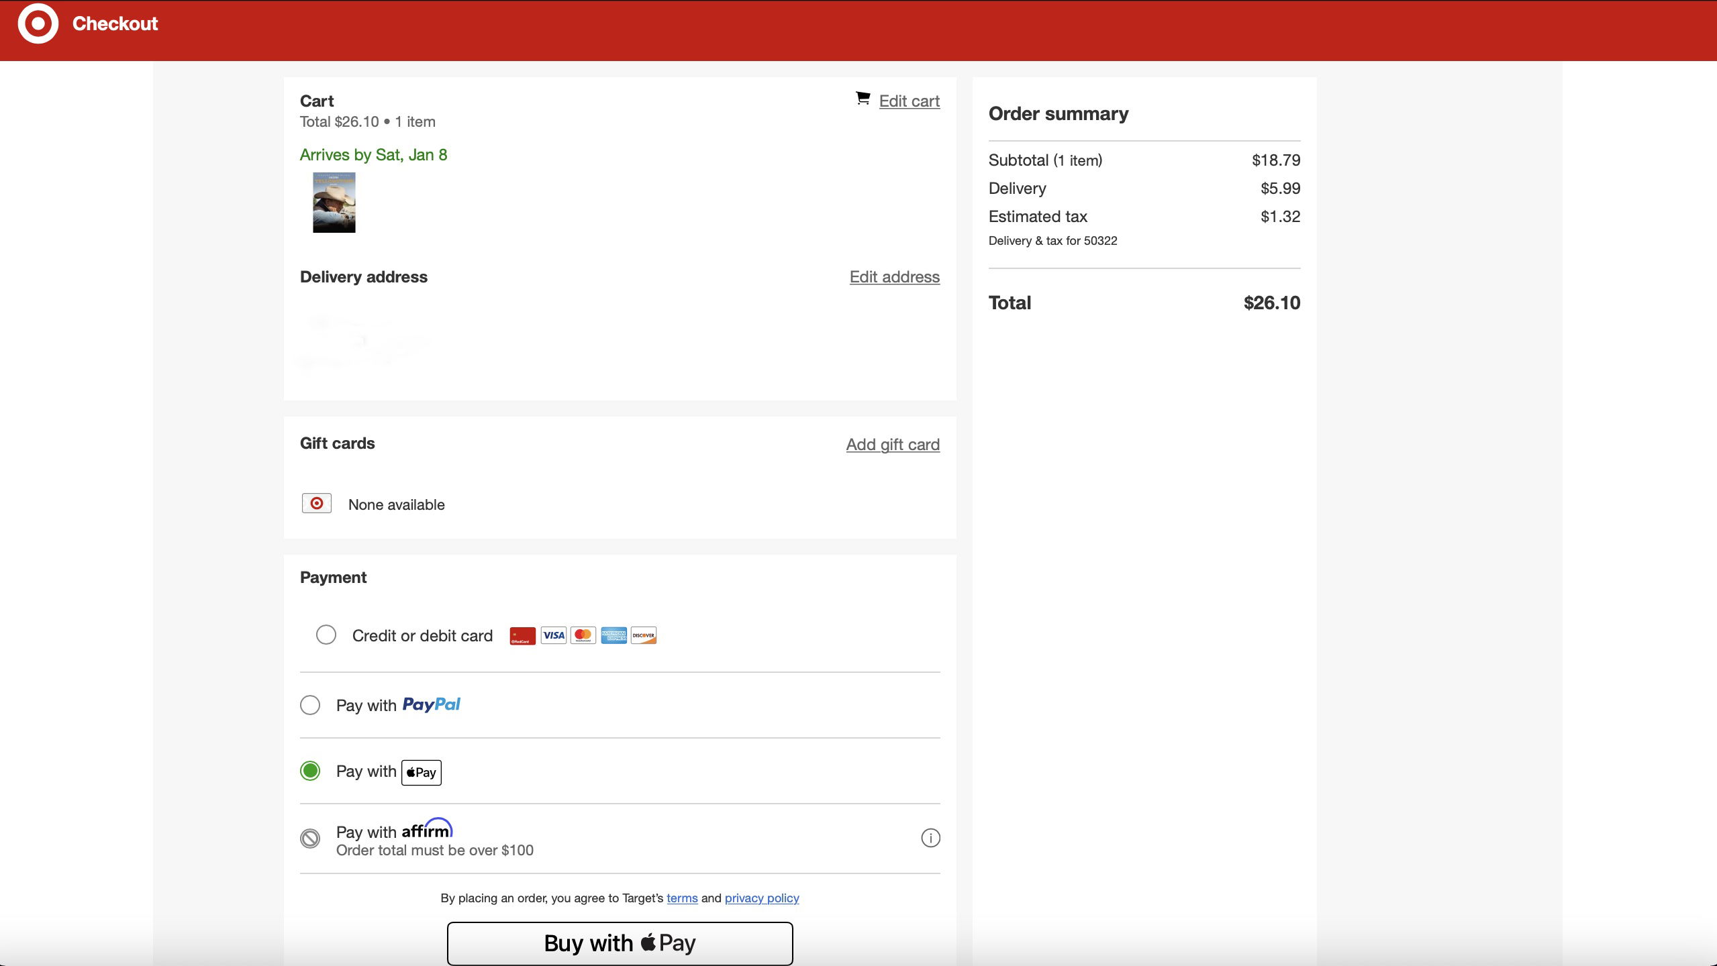Screen dimensions: 1717x966
Task: Click the Target bullseye logo
Action: tap(38, 23)
